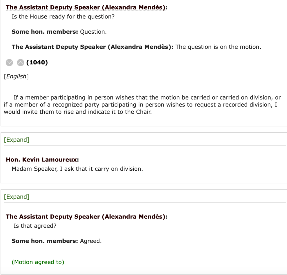Open the Hon. Kevin Lamoureux speaker link
The width and height of the screenshot is (287, 275).
[42, 160]
